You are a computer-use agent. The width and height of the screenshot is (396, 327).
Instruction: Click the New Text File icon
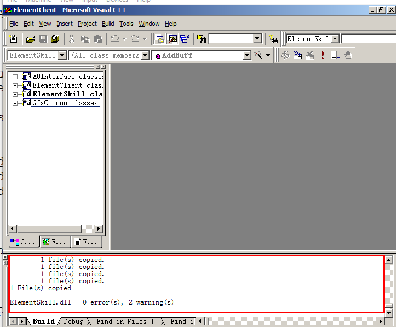(x=13, y=39)
